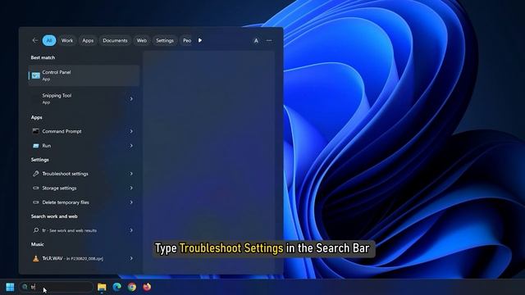Click the account avatar letter A
Screen dimensions: 525x295
[256, 41]
